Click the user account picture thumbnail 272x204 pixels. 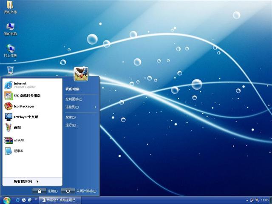coord(81,74)
